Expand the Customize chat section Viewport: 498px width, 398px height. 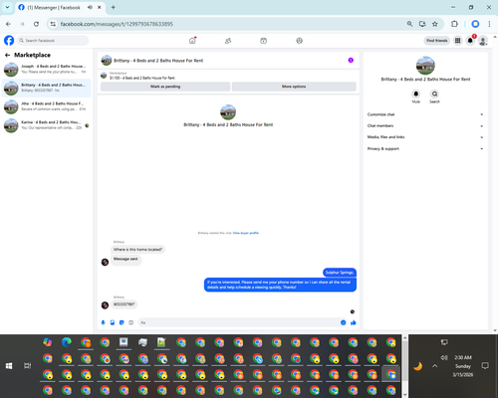click(x=425, y=114)
